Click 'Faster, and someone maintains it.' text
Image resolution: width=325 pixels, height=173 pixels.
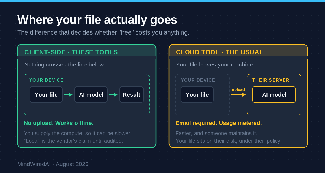tap(216, 133)
